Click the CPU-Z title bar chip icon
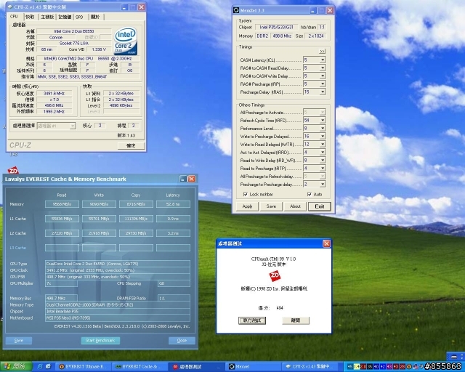 click(x=10, y=7)
